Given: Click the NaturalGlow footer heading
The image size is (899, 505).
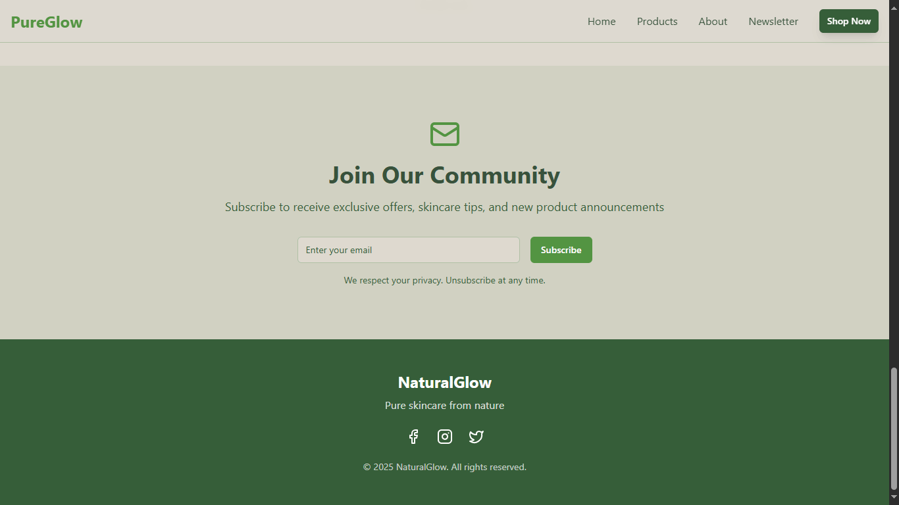Looking at the screenshot, I should 444,382.
